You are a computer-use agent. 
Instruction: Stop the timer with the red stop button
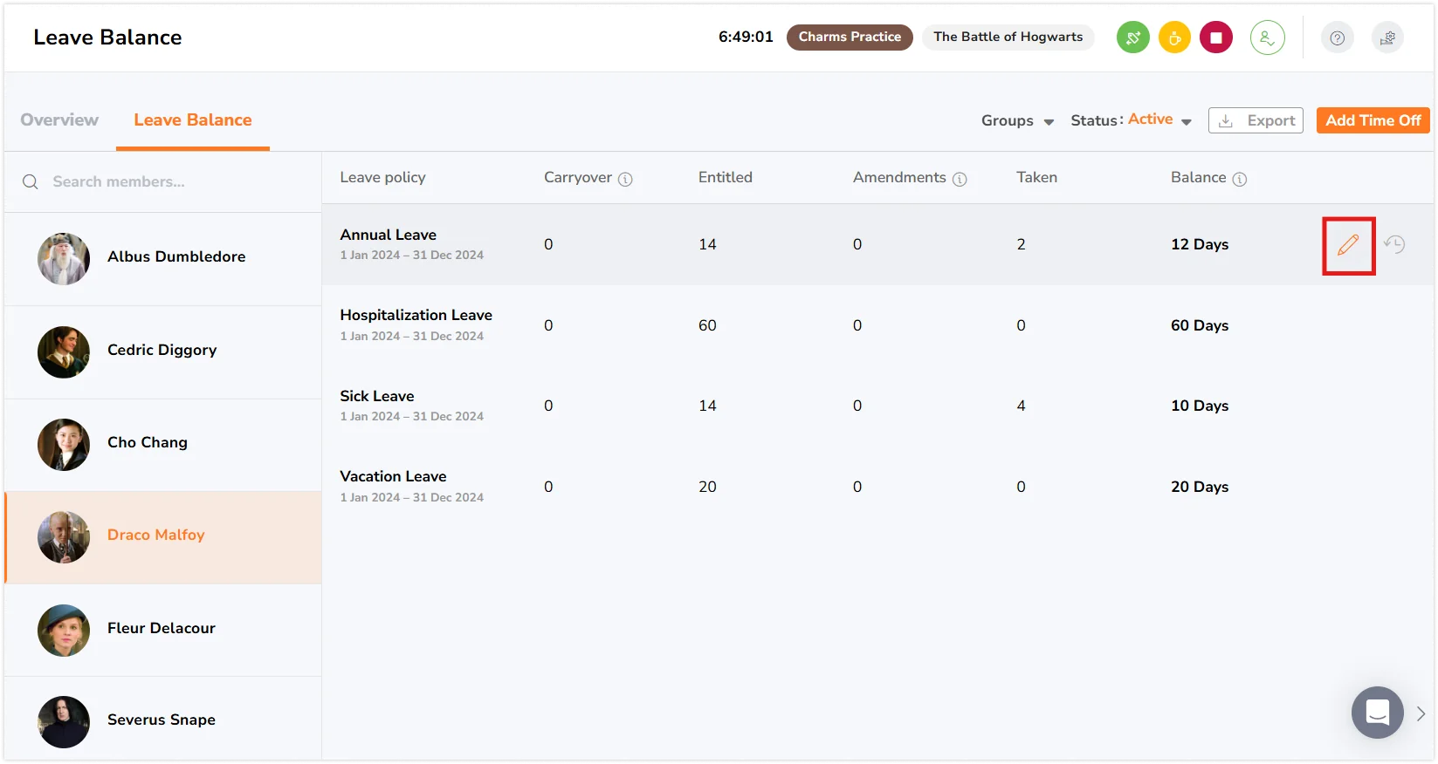pyautogui.click(x=1216, y=38)
